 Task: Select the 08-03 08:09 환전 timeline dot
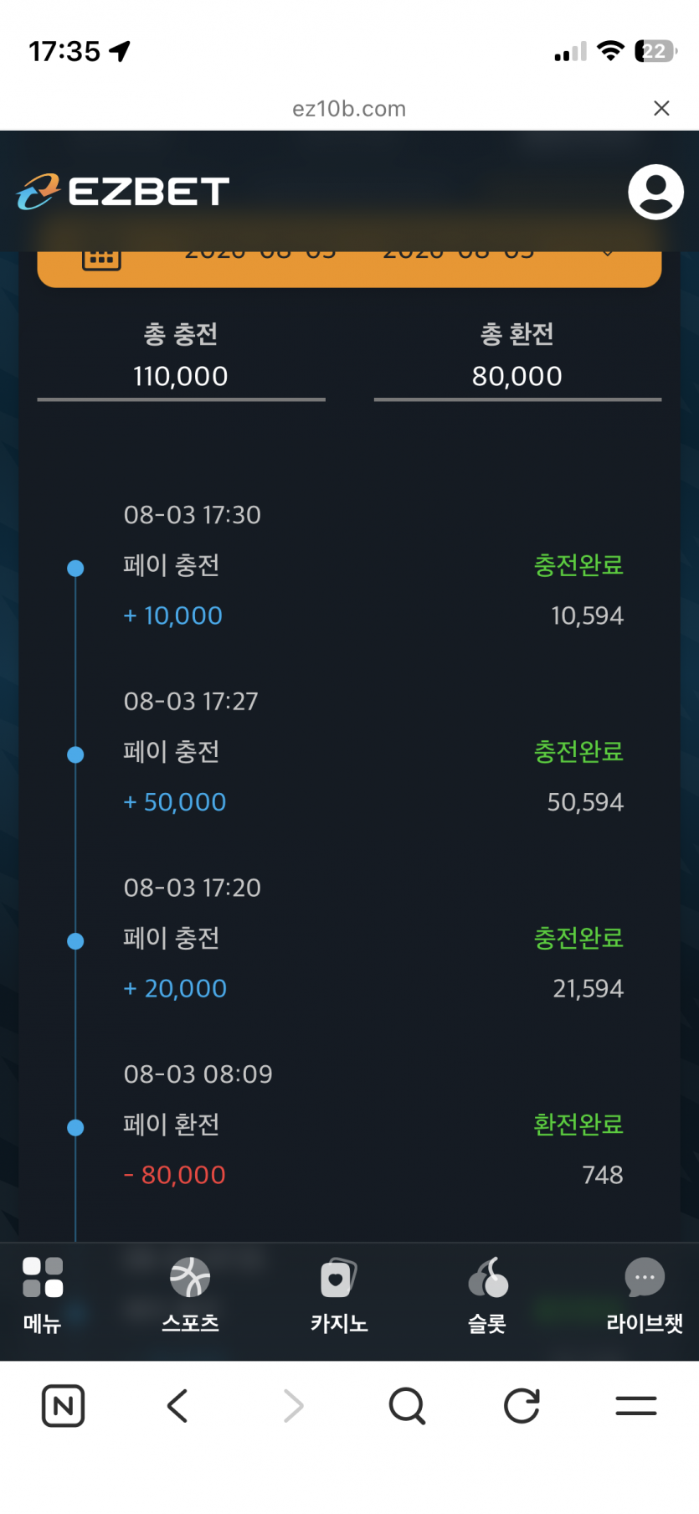(x=75, y=1128)
